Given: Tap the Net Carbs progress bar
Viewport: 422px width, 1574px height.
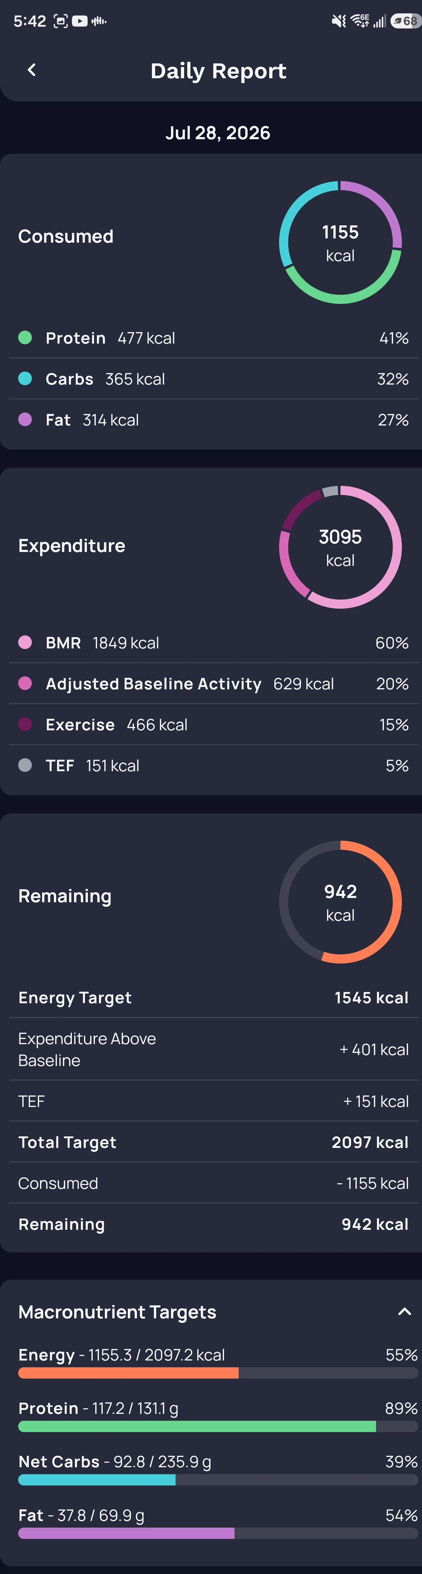Looking at the screenshot, I should tap(218, 1480).
